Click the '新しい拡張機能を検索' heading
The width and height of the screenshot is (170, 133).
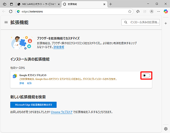tap(28, 97)
